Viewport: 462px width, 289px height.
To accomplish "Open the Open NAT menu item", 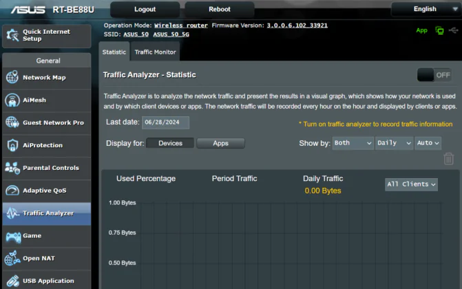I will pyautogui.click(x=47, y=258).
